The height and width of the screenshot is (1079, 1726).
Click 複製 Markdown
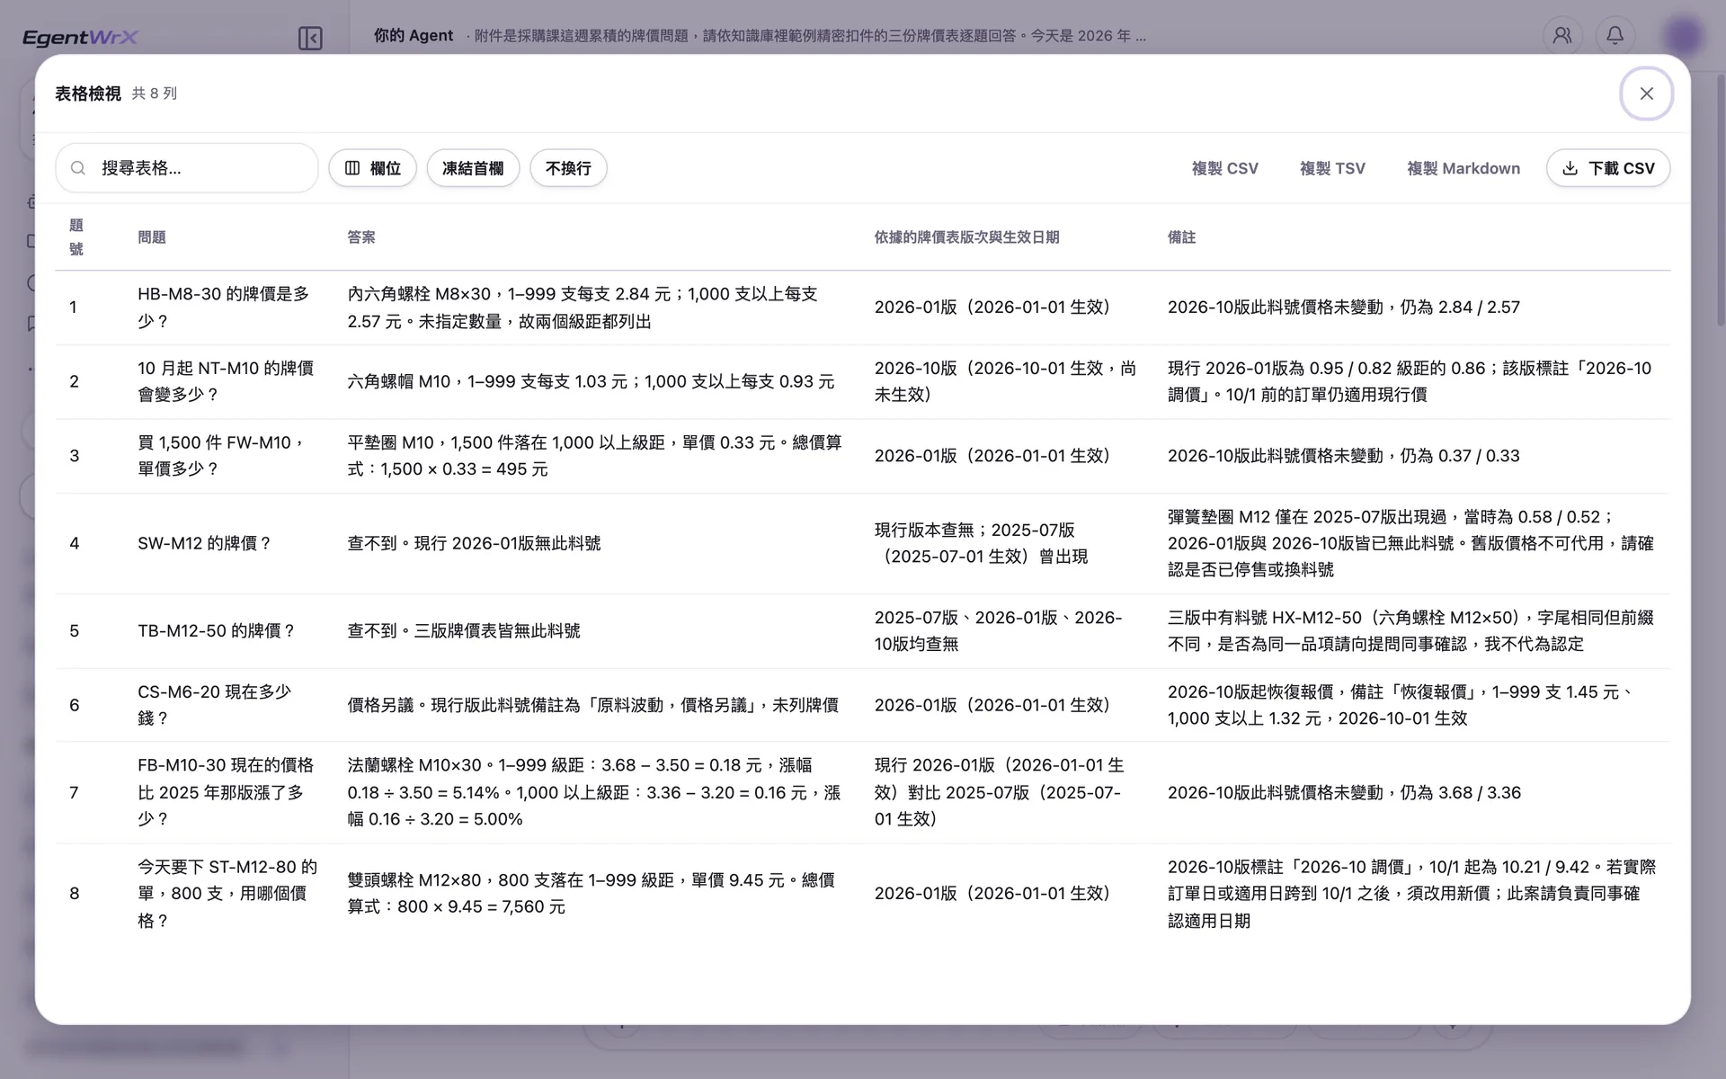point(1464,168)
